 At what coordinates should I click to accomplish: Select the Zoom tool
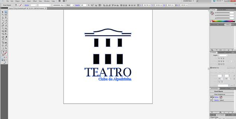click(6, 48)
